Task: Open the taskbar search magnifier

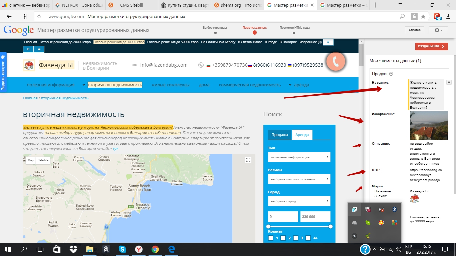Action: point(24,249)
